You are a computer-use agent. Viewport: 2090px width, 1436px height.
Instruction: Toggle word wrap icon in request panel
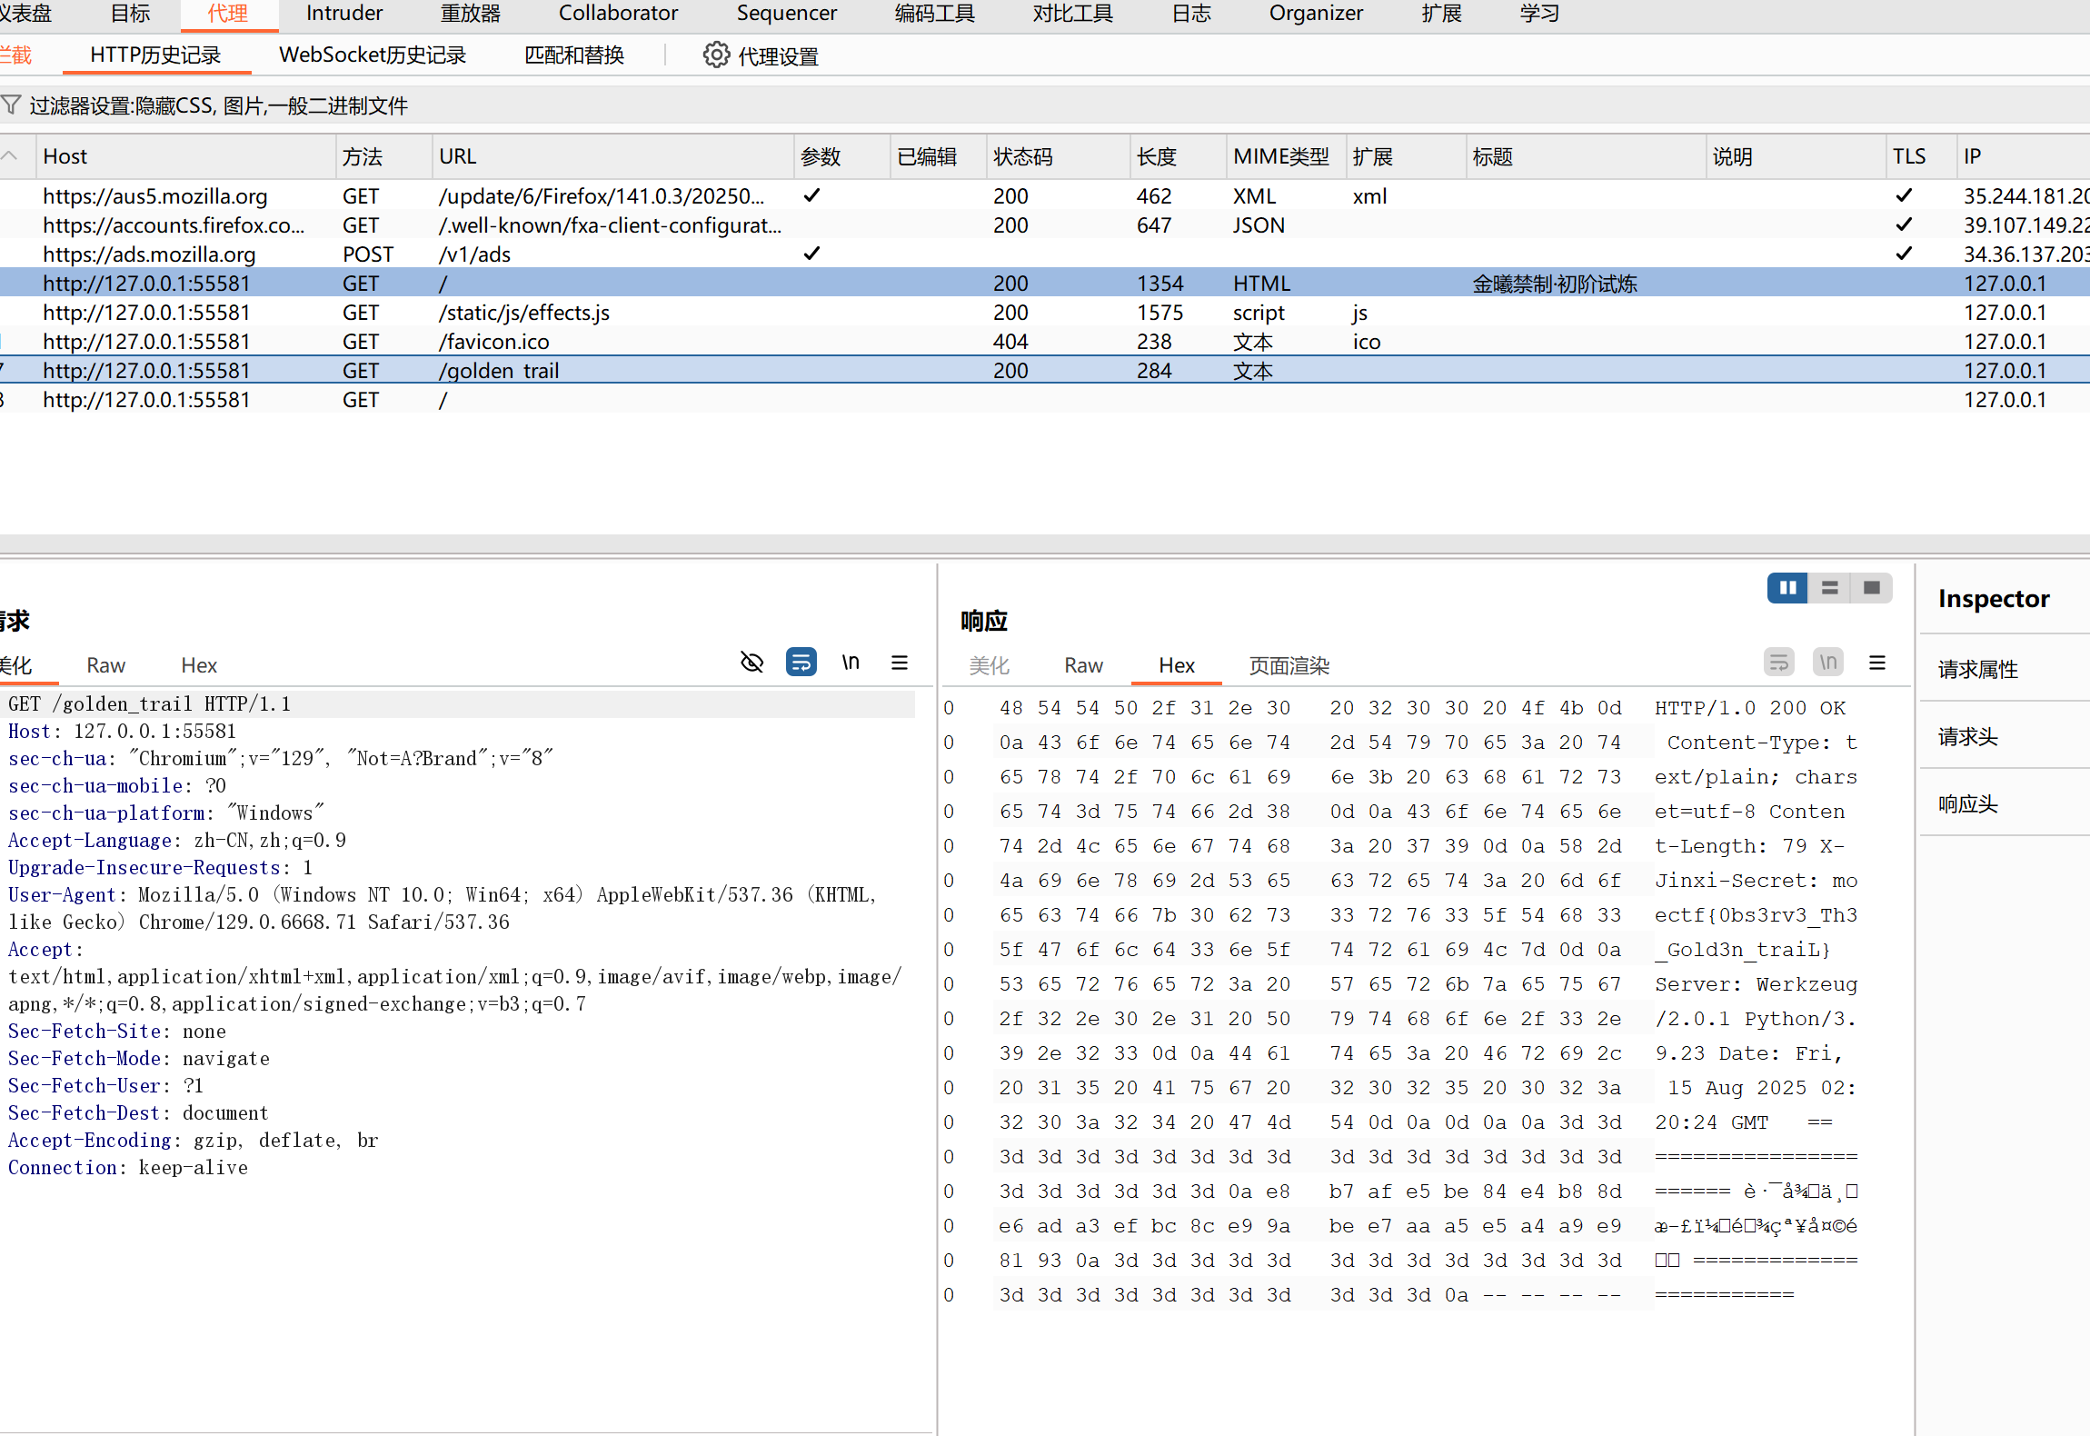(x=801, y=663)
